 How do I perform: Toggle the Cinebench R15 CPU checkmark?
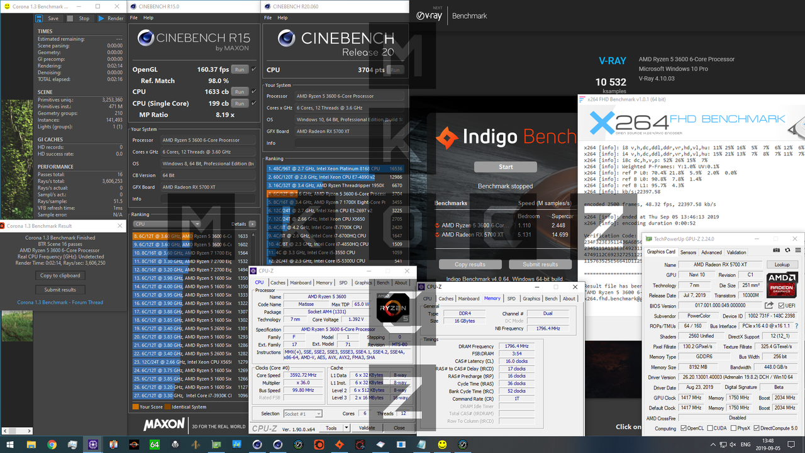[x=253, y=91]
